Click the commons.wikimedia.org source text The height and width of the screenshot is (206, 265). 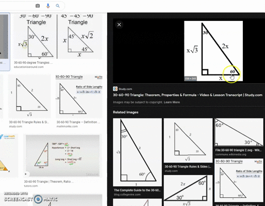(x=231, y=154)
